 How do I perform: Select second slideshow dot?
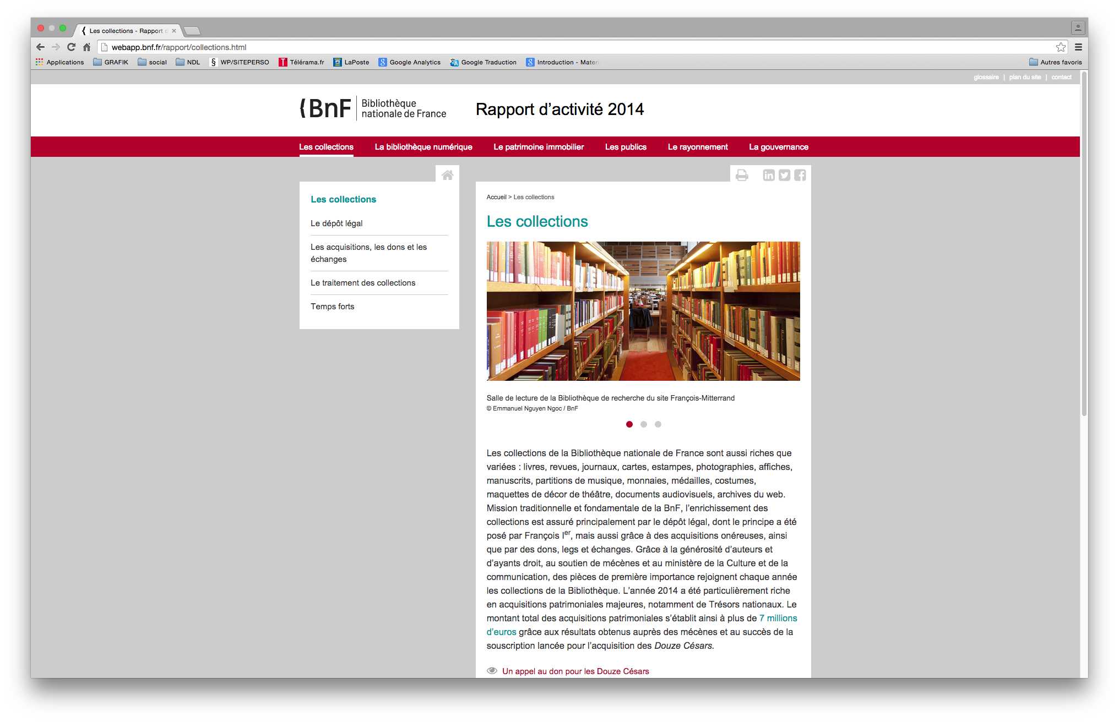(x=643, y=424)
